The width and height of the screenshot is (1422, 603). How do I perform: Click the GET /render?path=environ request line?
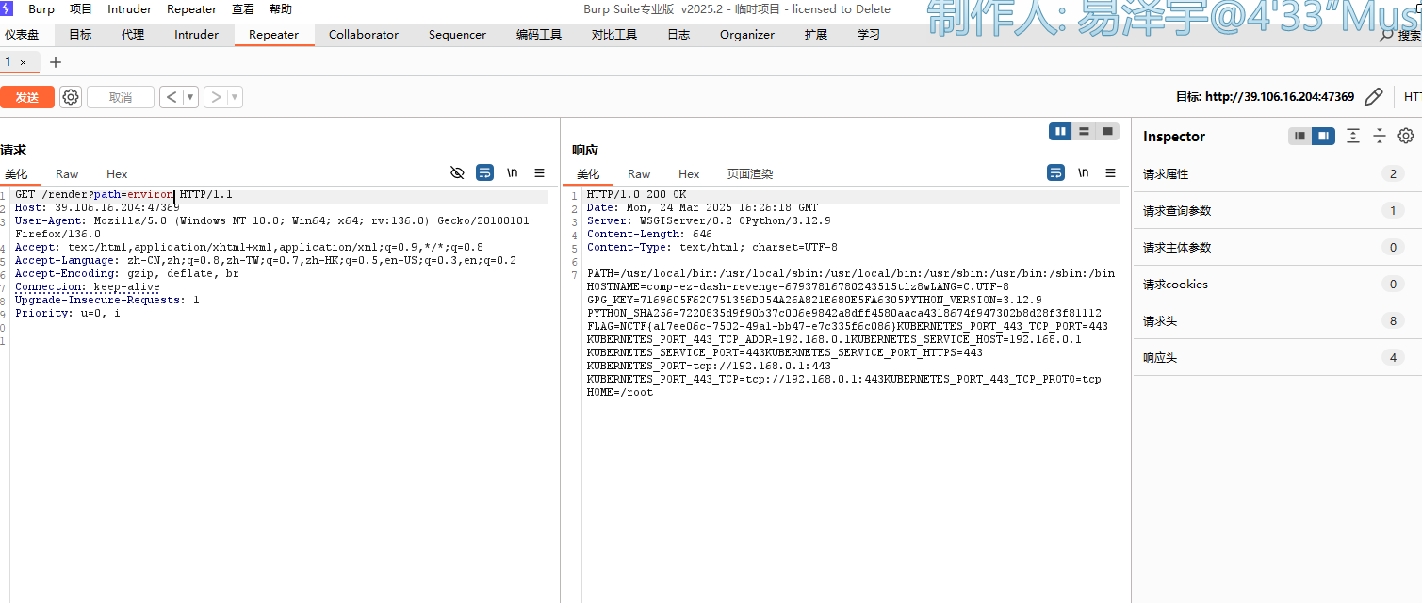123,195
